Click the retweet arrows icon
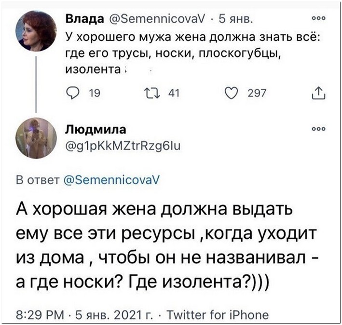This screenshot has height=325, width=342. (x=152, y=93)
